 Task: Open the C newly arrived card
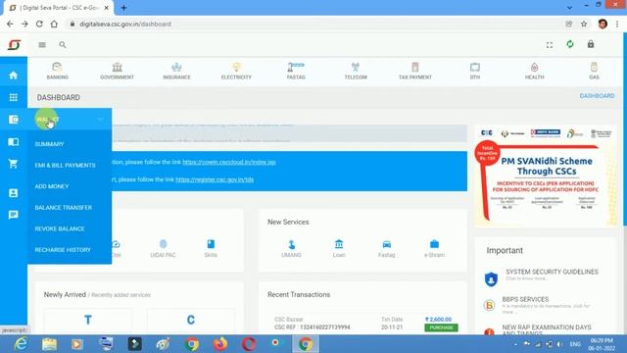[x=191, y=320]
